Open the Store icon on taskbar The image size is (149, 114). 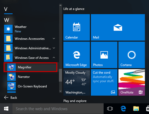pos(147,109)
